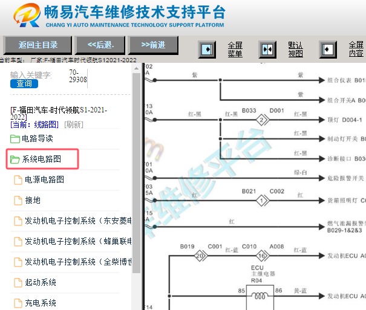Click the title F-福田汽车-时代领航S1-2021-2022
The image size is (366, 310).
[59, 113]
